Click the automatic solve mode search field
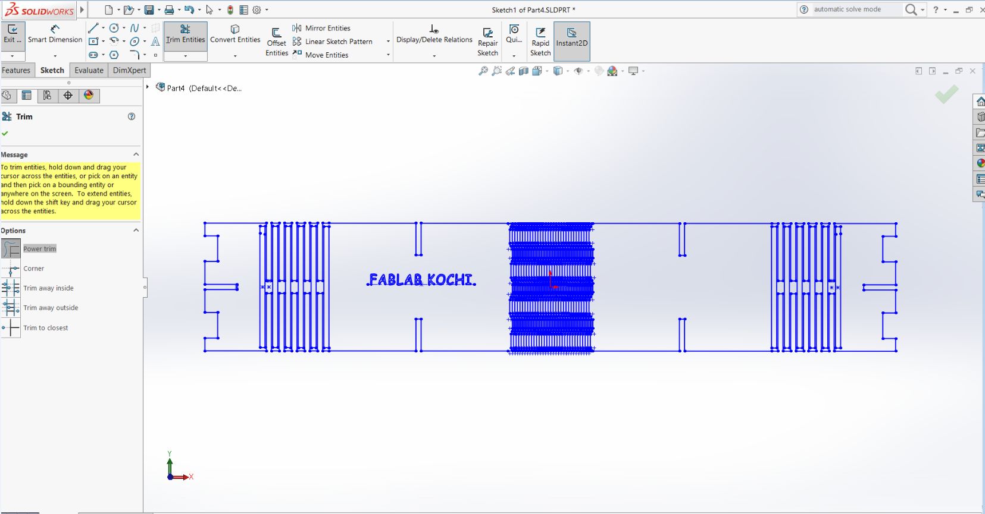 [856, 10]
